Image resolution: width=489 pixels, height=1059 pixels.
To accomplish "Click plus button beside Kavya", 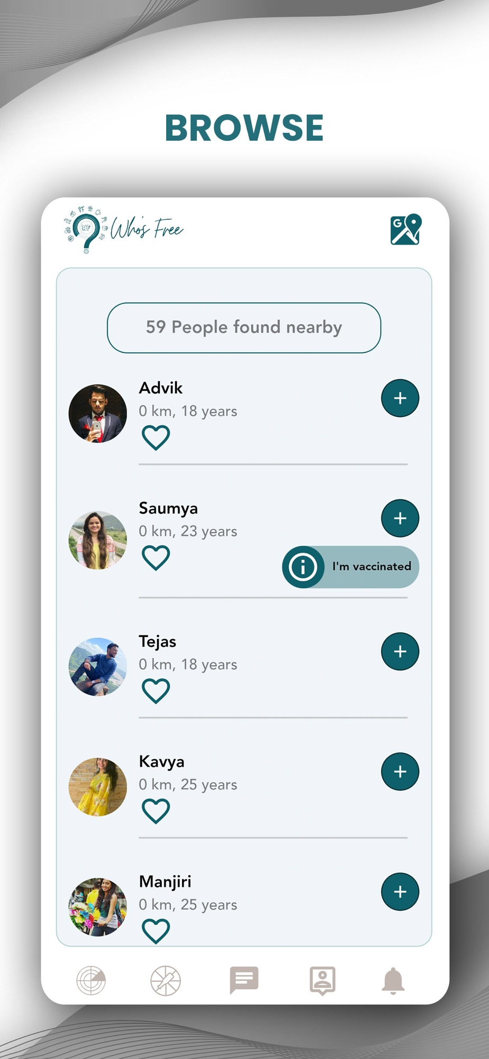I will (400, 771).
